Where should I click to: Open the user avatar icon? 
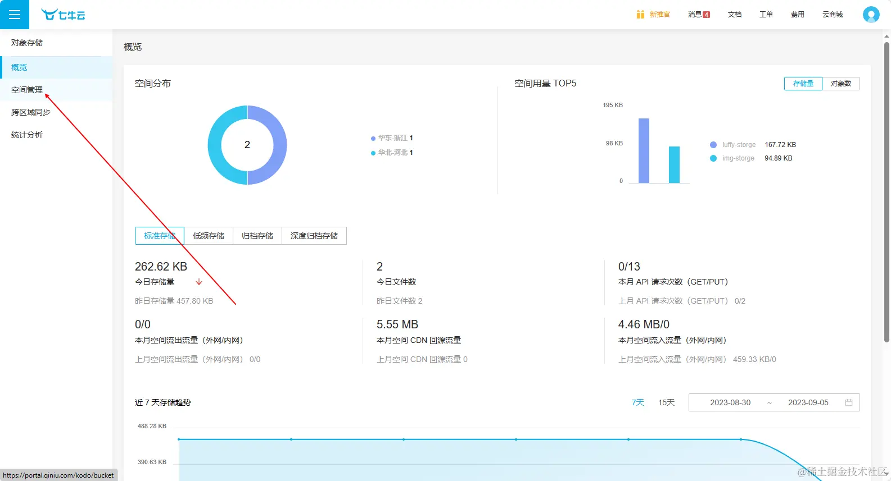pyautogui.click(x=871, y=15)
